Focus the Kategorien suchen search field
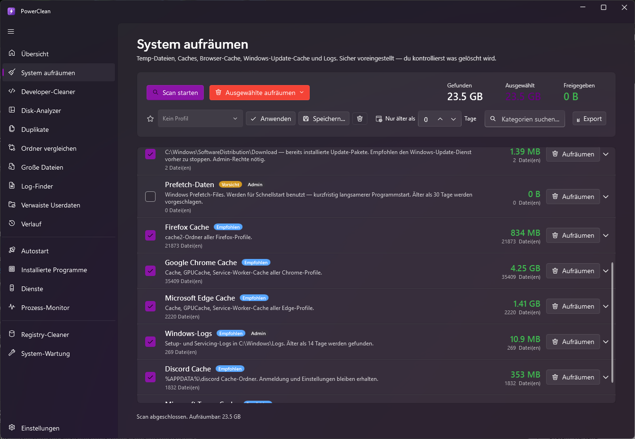This screenshot has width=635, height=439. pos(525,119)
